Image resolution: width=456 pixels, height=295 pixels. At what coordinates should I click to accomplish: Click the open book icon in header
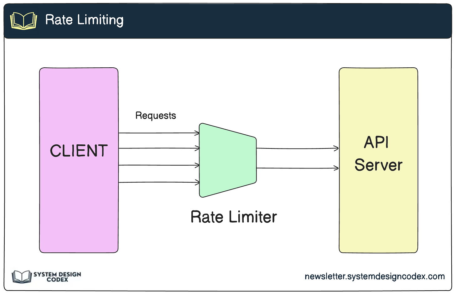pos(23,21)
